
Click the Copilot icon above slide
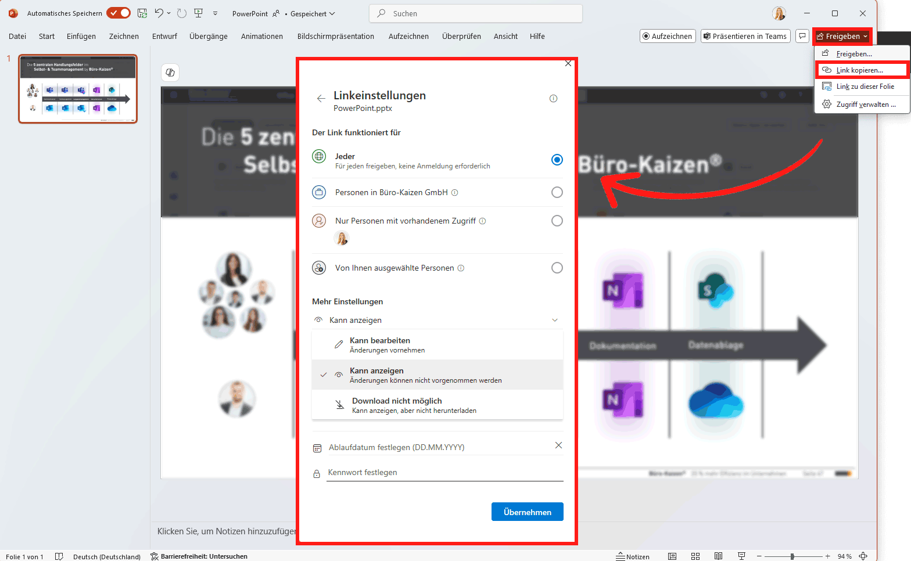pos(170,73)
